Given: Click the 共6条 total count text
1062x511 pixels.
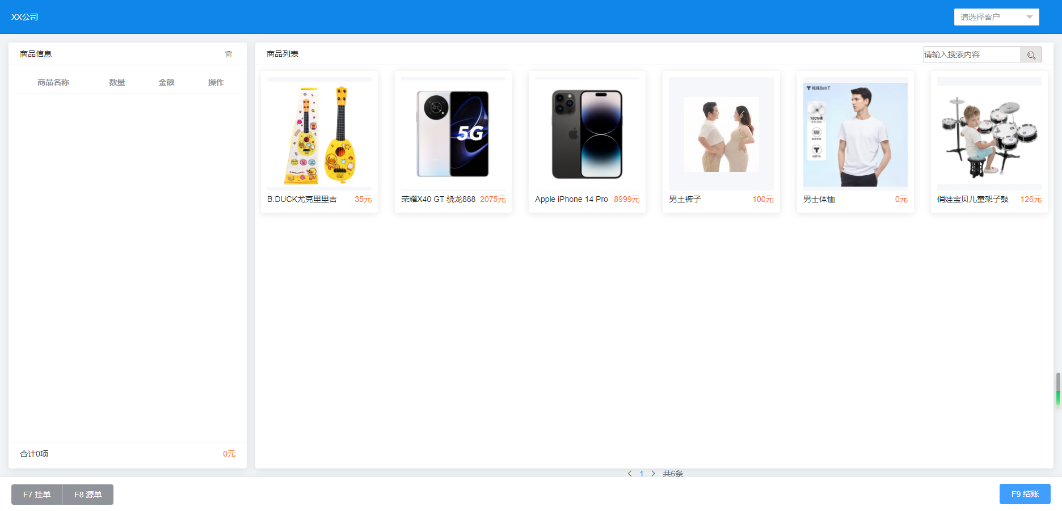Looking at the screenshot, I should (x=673, y=474).
